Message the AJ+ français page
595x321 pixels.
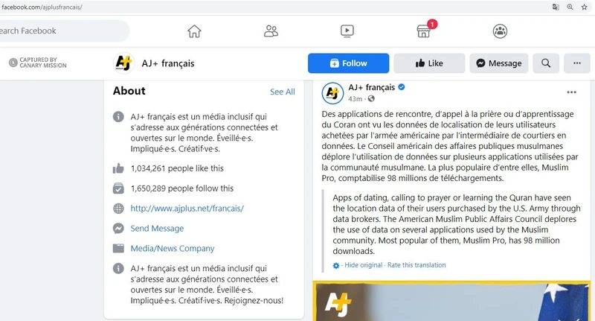(x=498, y=63)
